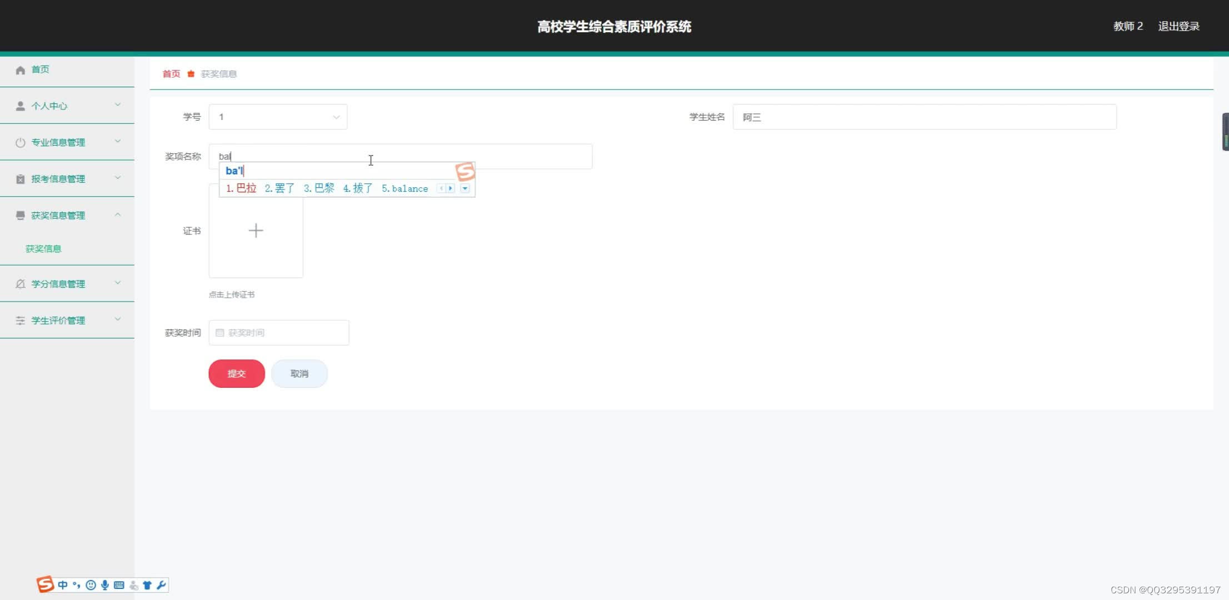Click the red breadcrumb separator icon

tap(191, 74)
